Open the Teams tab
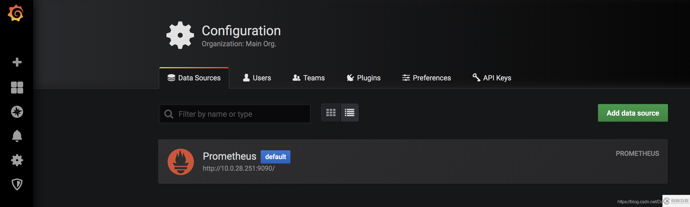The image size is (690, 207). coord(309,78)
